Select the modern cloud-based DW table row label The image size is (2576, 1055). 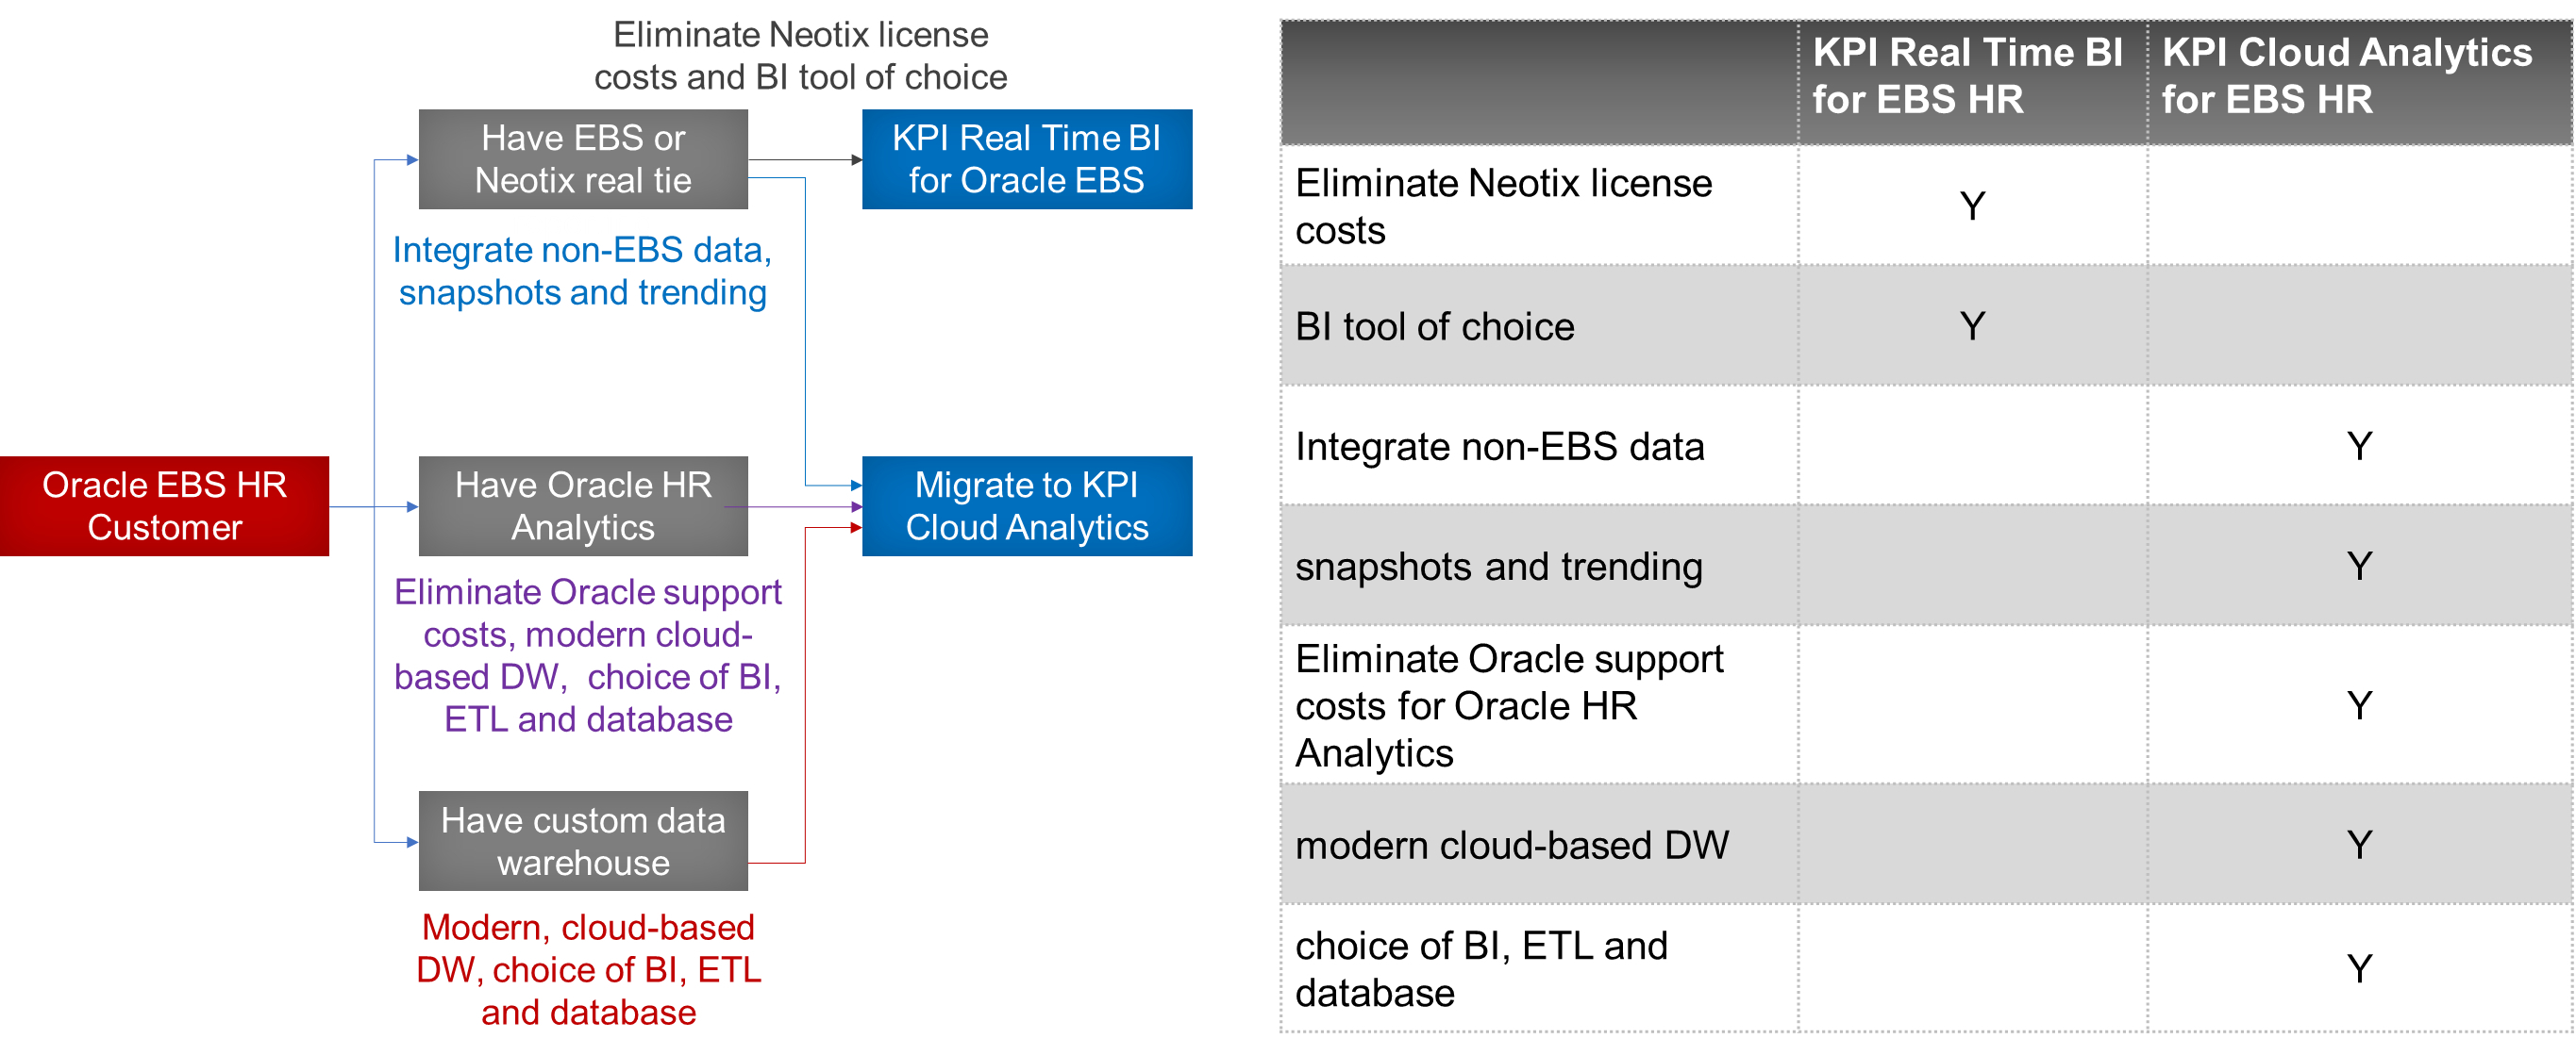pyautogui.click(x=1511, y=845)
